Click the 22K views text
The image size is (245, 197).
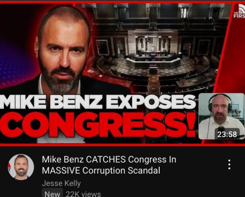83,194
